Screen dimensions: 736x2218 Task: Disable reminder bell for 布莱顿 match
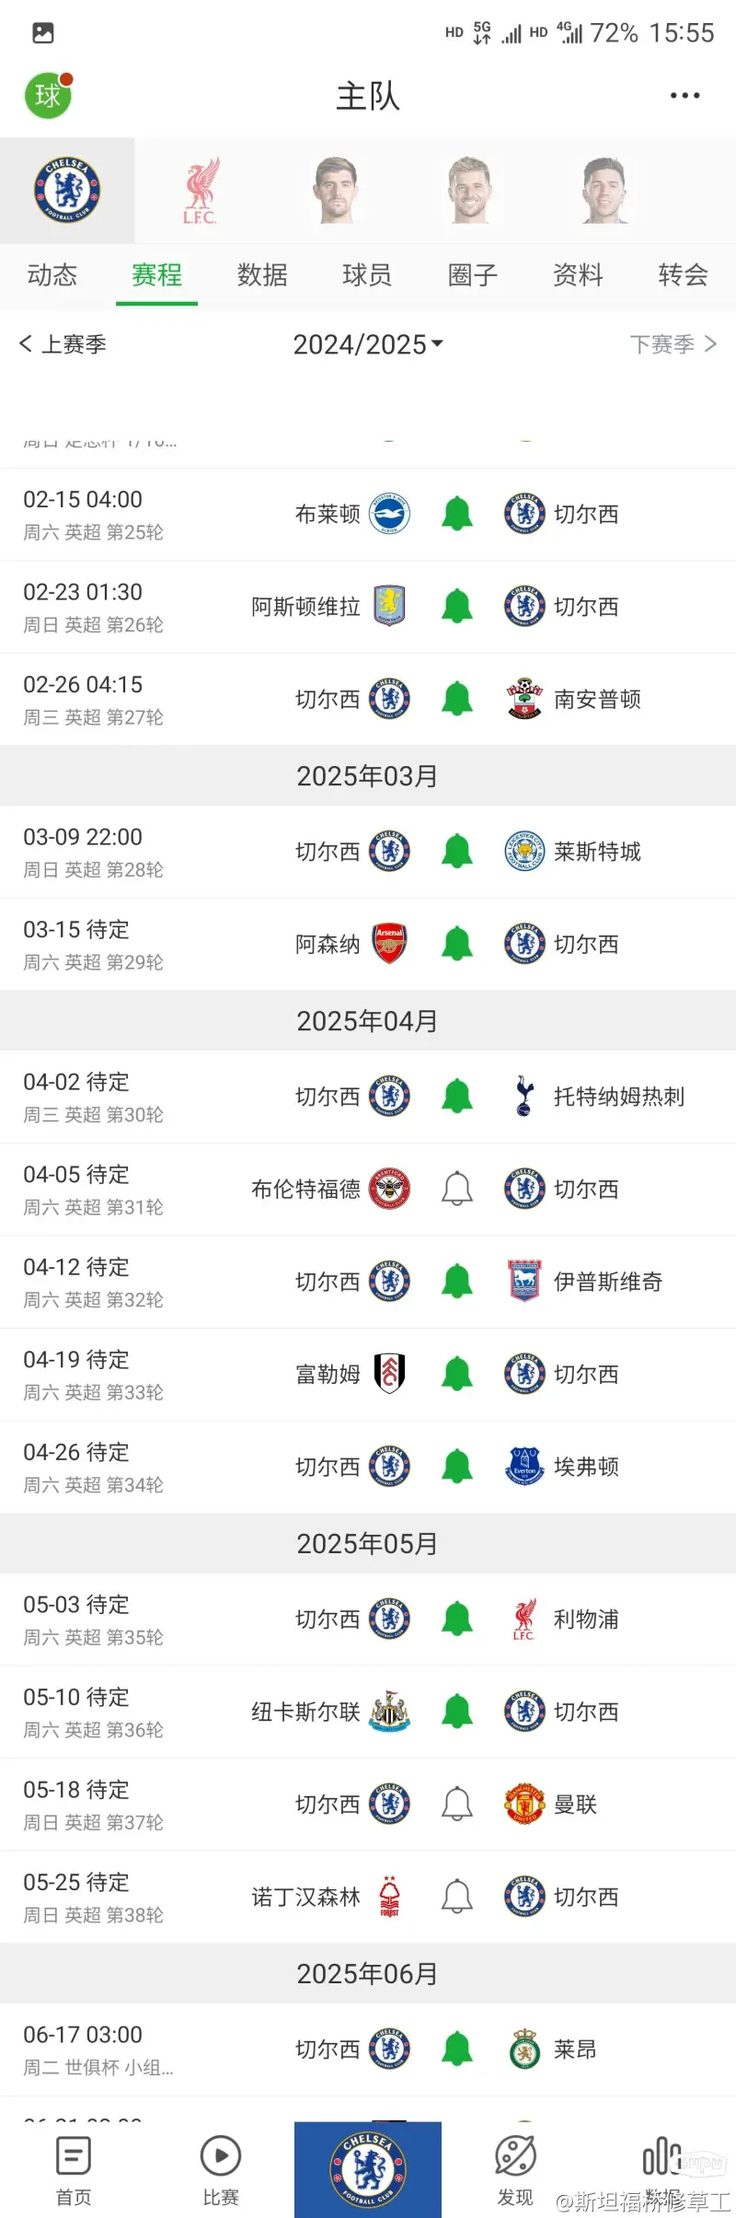(457, 514)
